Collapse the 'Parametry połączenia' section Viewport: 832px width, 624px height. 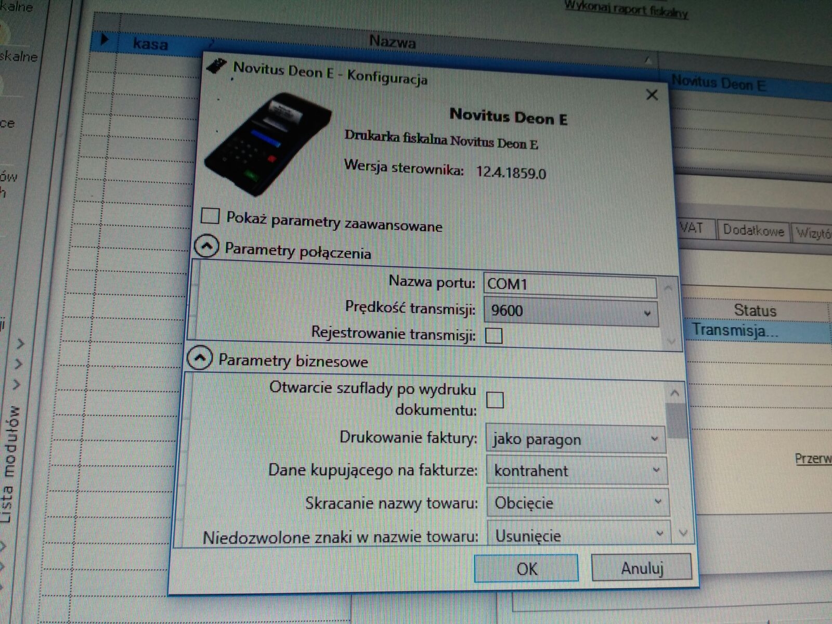(x=206, y=246)
